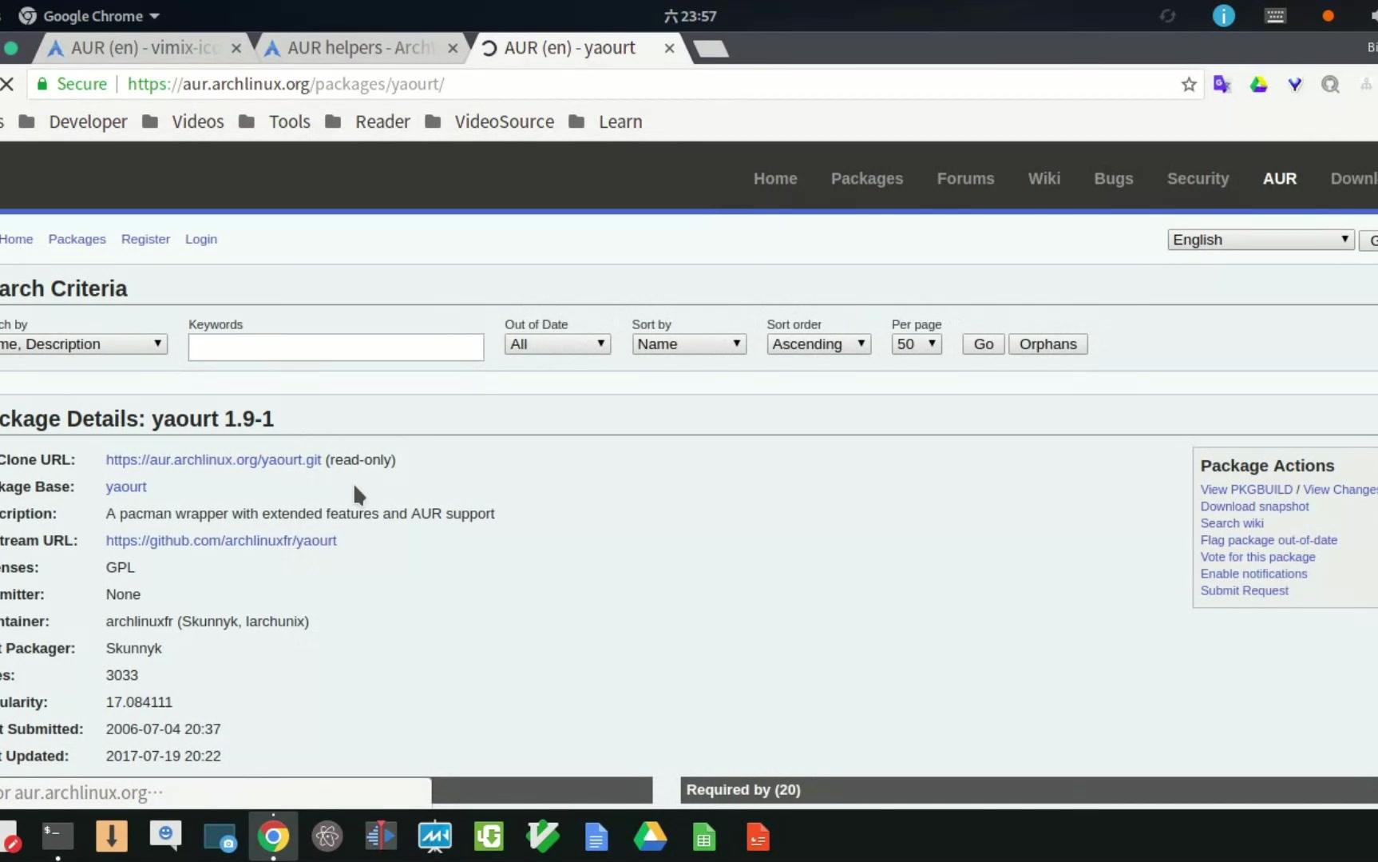Click the address bar URL
Image resolution: width=1378 pixels, height=862 pixels.
286,84
